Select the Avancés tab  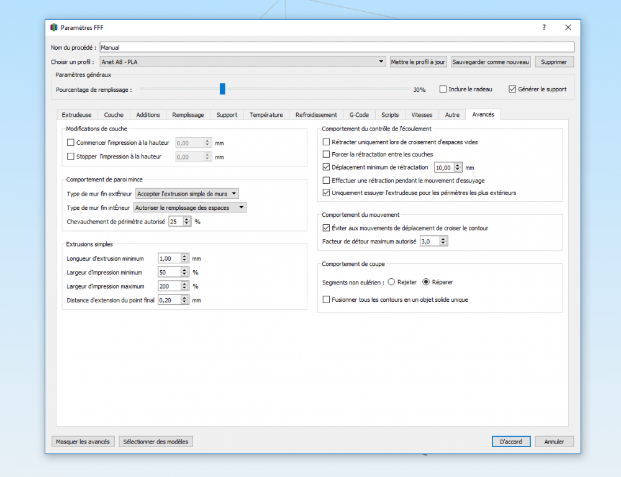tap(483, 114)
